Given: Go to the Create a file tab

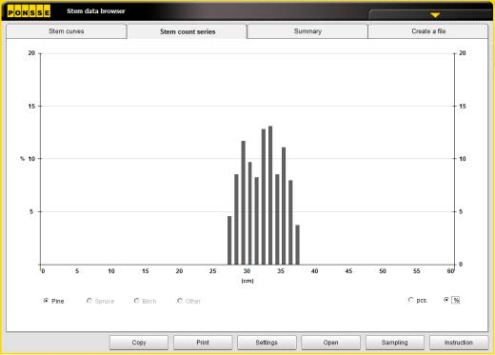Looking at the screenshot, I should click(x=428, y=31).
